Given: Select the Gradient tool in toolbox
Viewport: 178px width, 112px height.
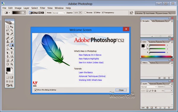Looking at the screenshot, I should pyautogui.click(x=12, y=45).
